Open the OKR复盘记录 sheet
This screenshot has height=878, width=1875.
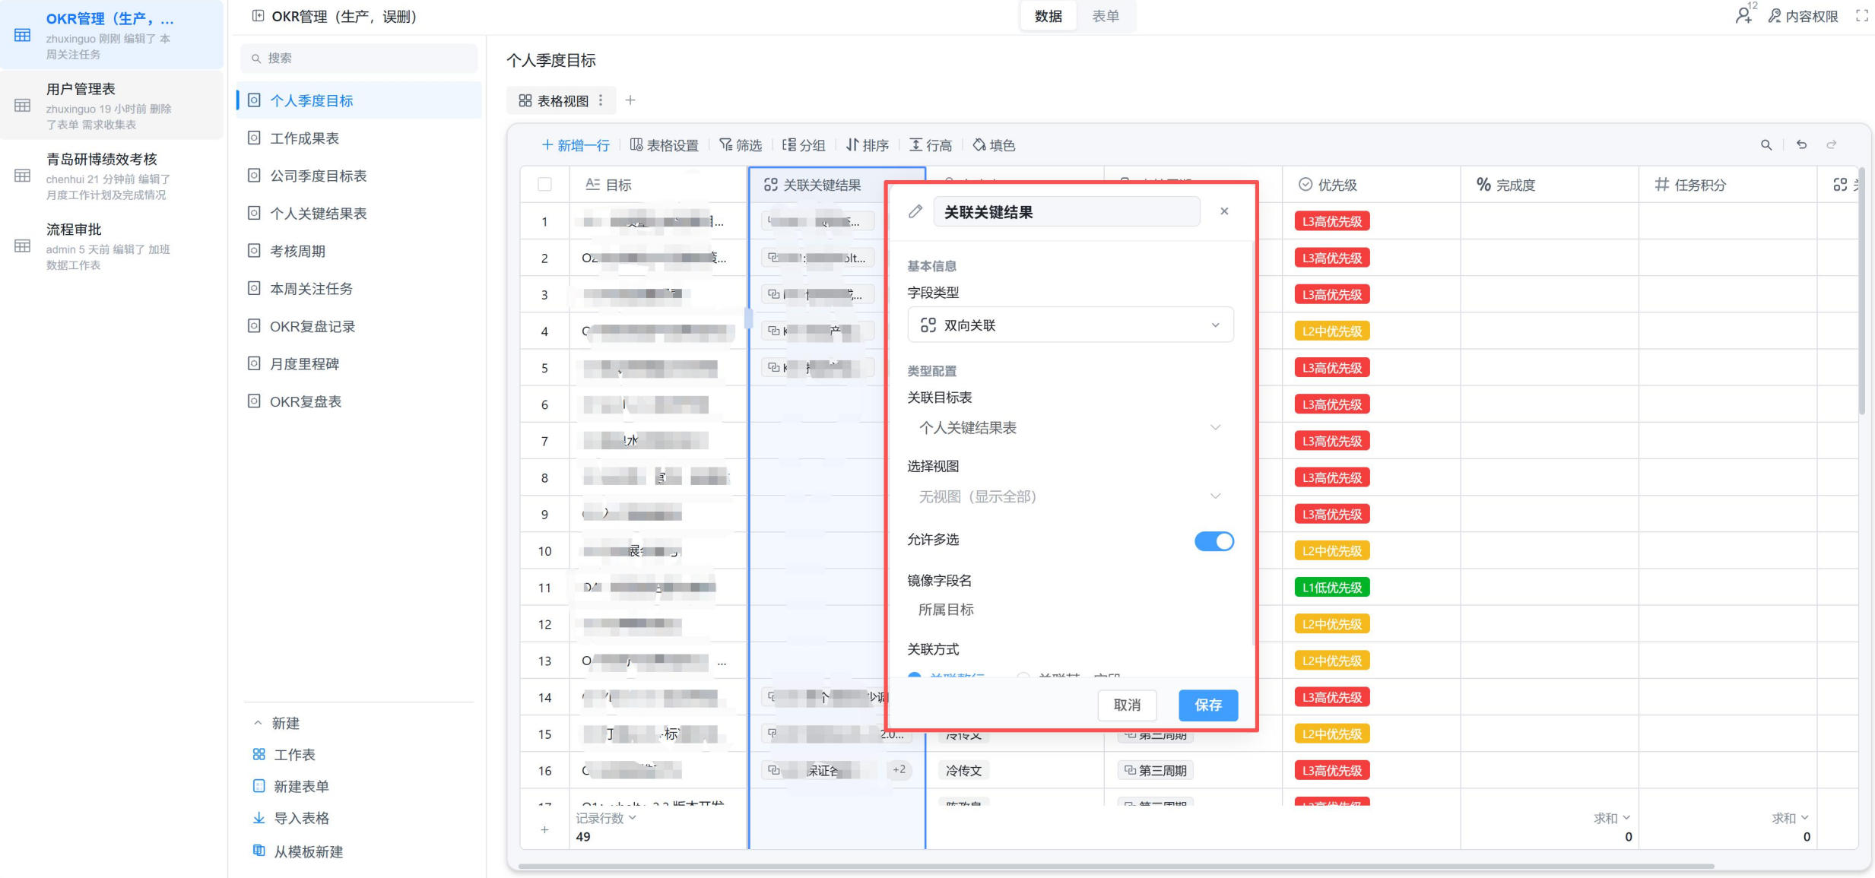[359, 326]
